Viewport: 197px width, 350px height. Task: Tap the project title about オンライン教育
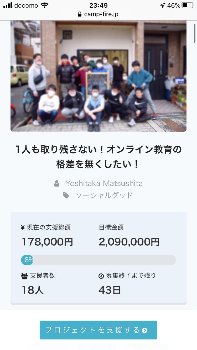tap(98, 157)
